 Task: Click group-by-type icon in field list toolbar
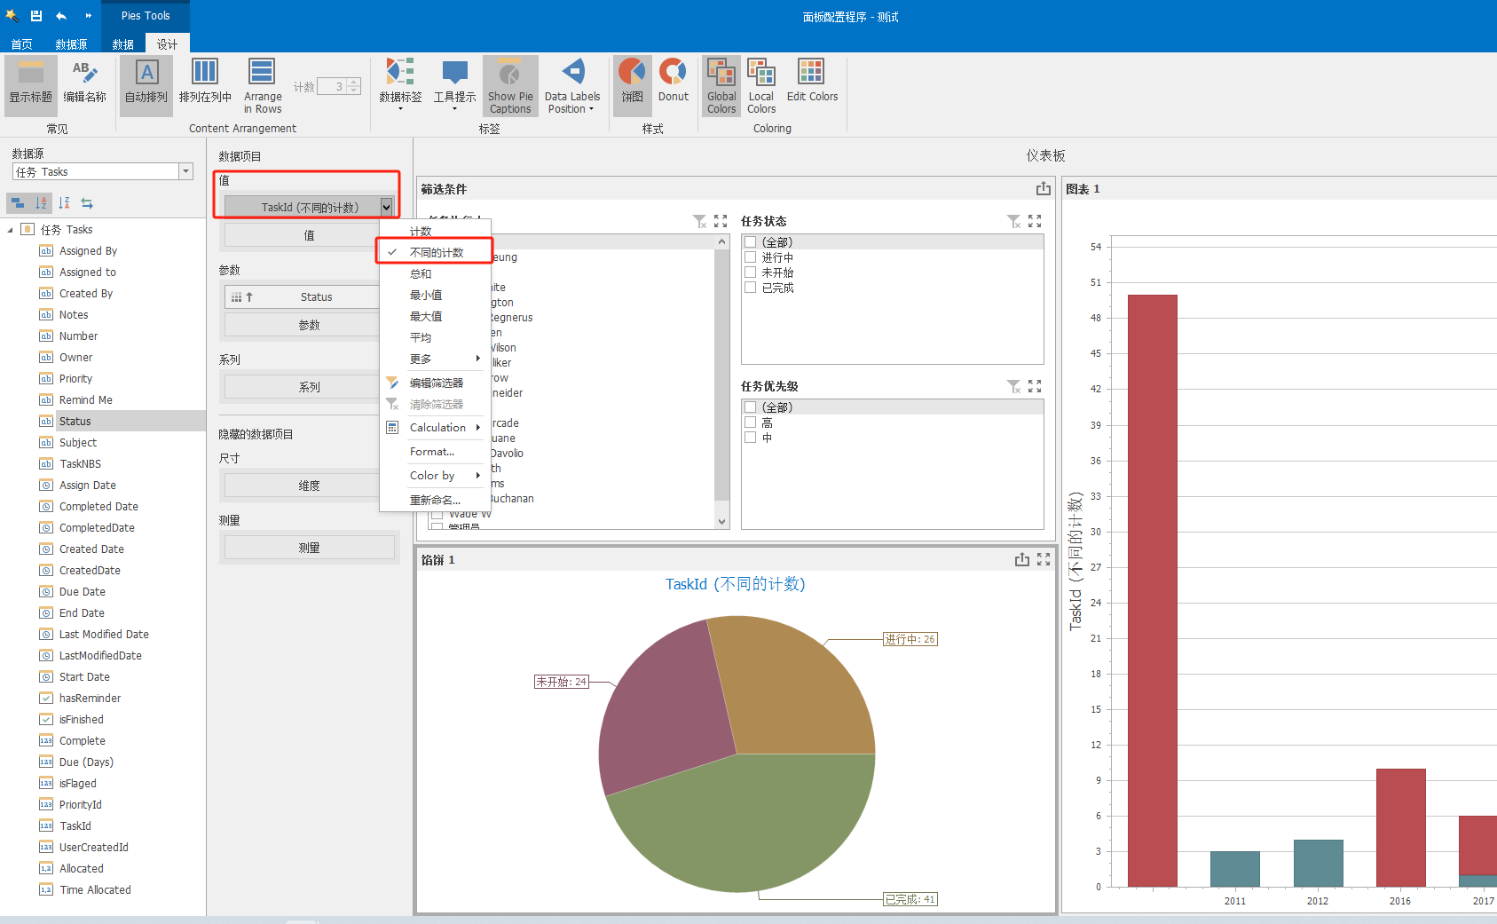(x=18, y=203)
